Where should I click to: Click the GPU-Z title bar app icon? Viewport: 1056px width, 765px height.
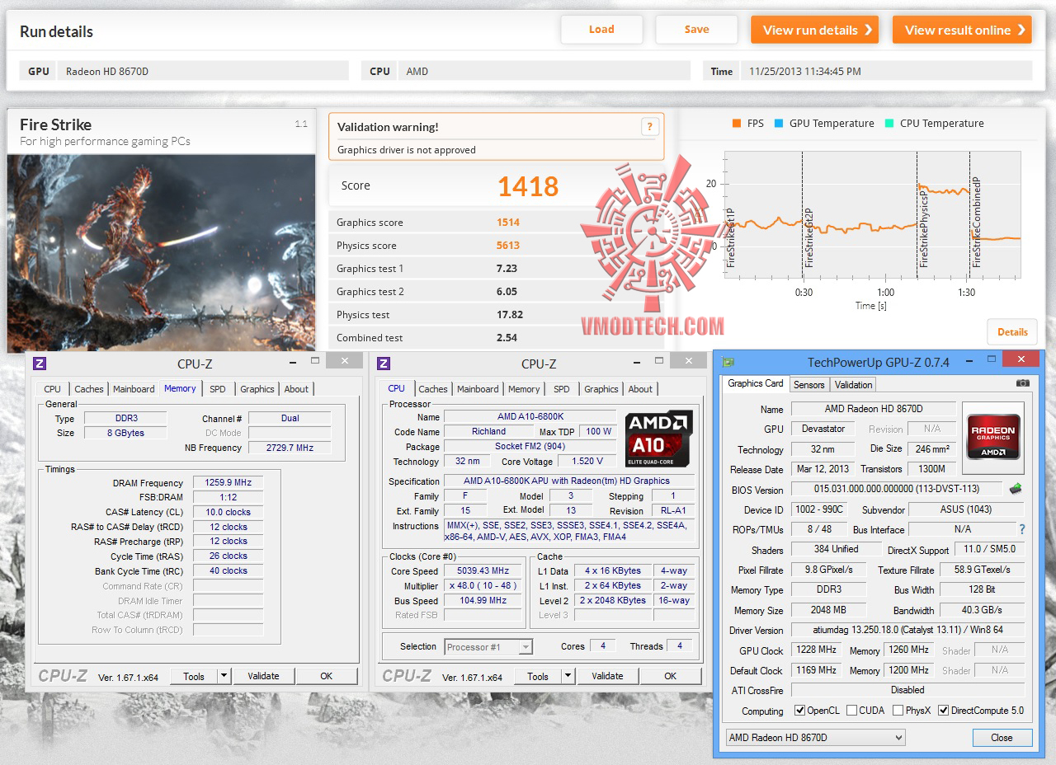tap(728, 362)
